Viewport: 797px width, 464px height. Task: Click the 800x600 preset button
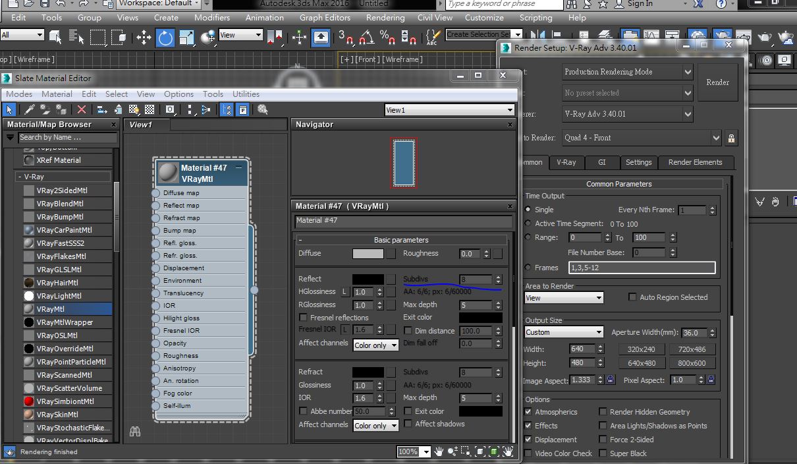(692, 363)
